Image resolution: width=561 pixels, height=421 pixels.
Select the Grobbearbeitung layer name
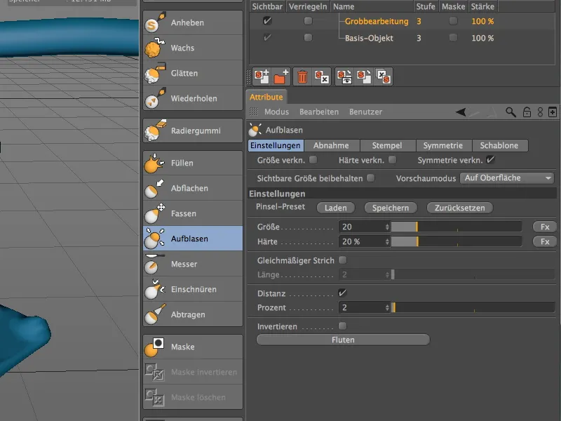[377, 21]
